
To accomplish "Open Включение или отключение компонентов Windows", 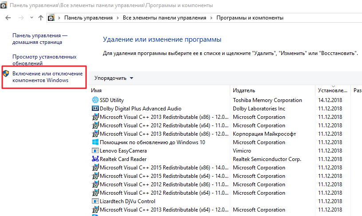I will click(47, 77).
